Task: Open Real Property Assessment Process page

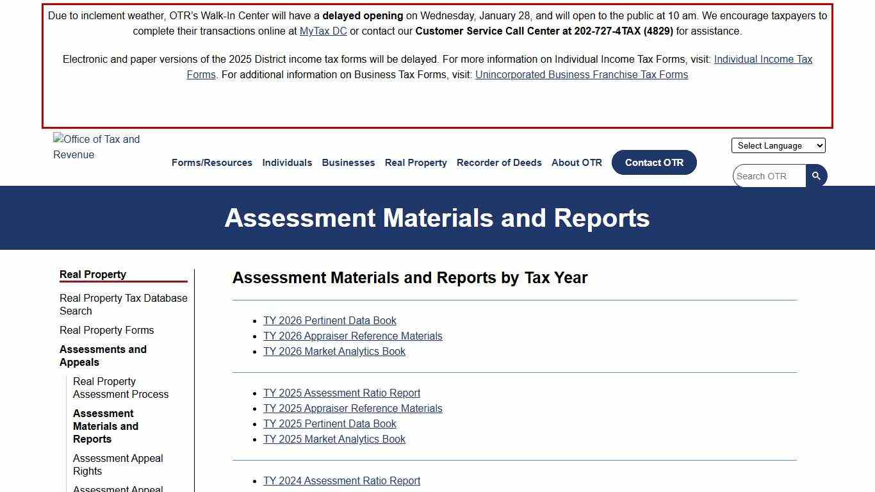Action: [x=120, y=388]
